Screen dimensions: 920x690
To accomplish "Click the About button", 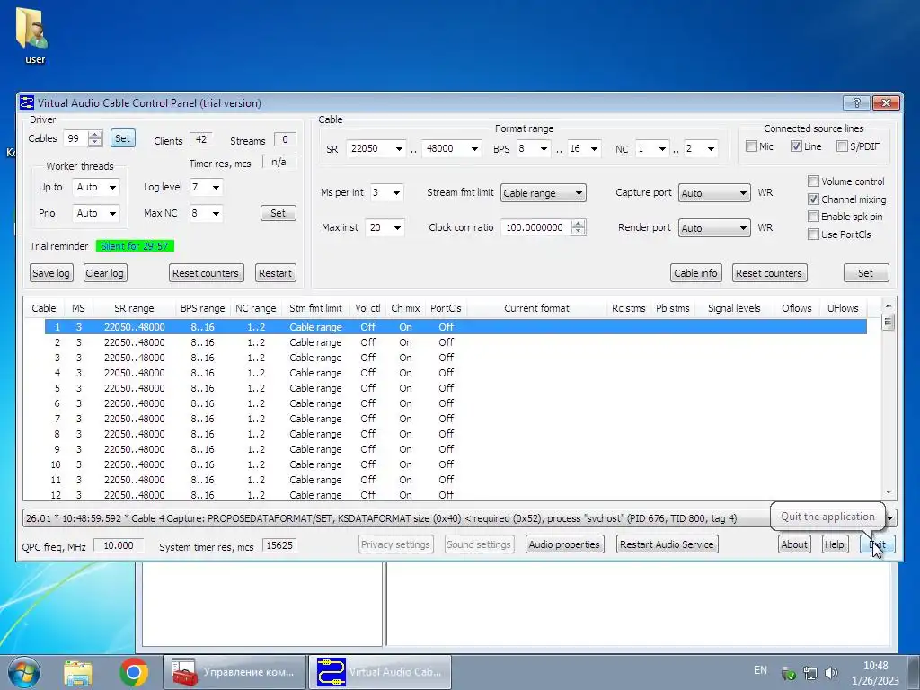I will point(794,544).
